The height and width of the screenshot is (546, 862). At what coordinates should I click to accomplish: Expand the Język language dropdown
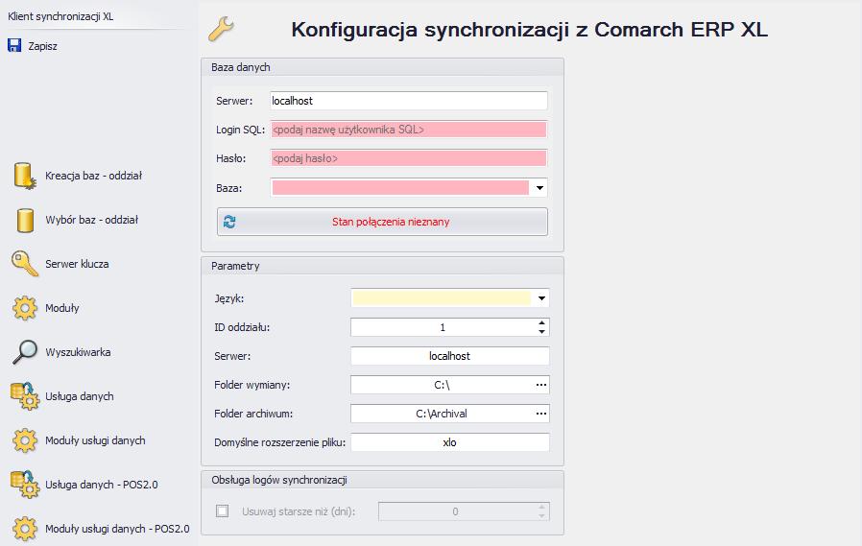click(541, 298)
